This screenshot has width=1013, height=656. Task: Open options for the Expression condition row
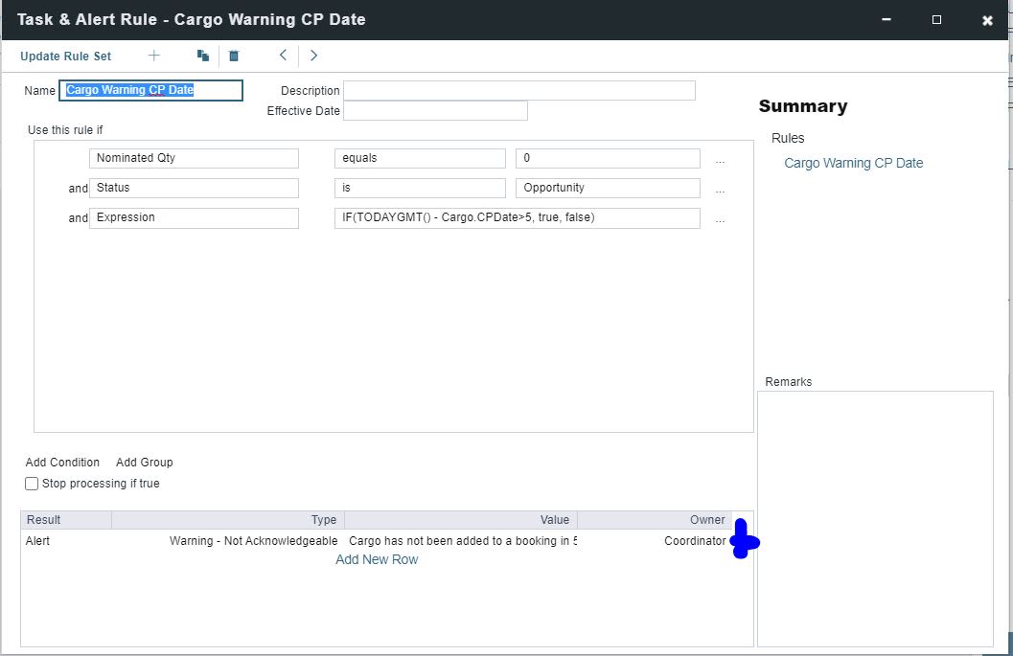click(x=720, y=219)
